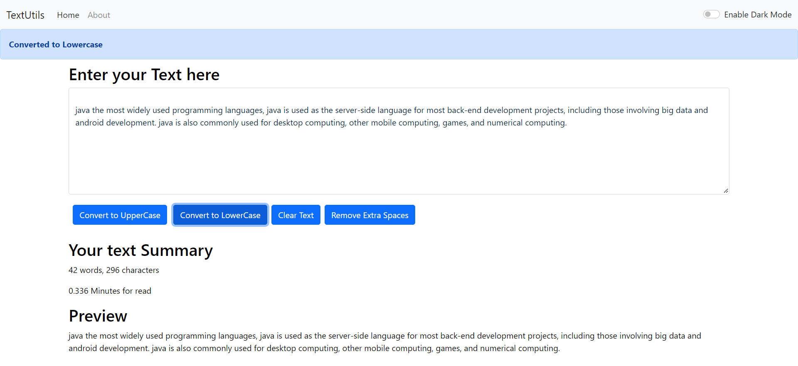Viewport: 798px width, 366px height.
Task: Click Convert to UpperCase button
Action: click(x=120, y=215)
